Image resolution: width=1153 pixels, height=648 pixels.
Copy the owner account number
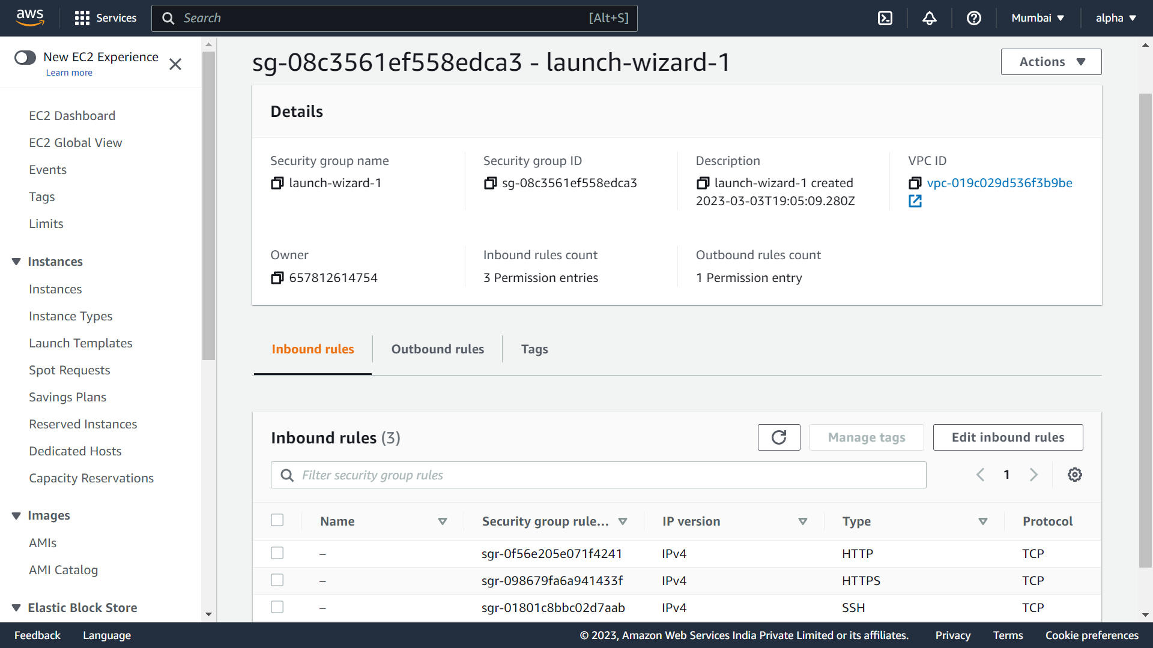(277, 278)
